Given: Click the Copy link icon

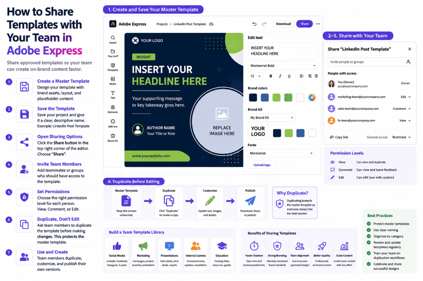Looking at the screenshot, I should tap(332, 137).
